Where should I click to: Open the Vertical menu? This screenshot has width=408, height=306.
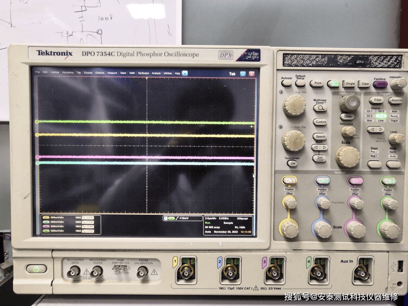click(55, 72)
